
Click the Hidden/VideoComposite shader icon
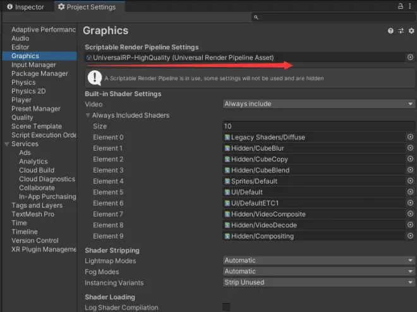tap(227, 214)
